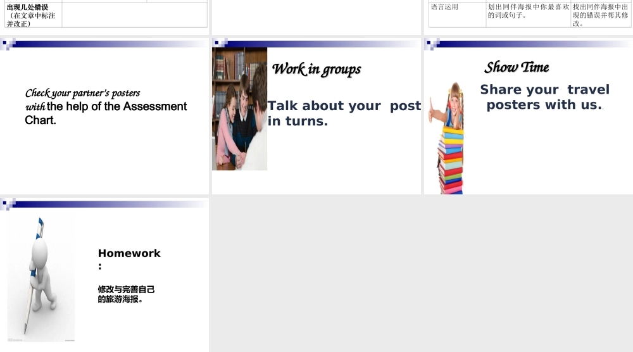Screen dimensions: 633x352
Task: Select the blank slide thumbnail at top middle
Action: tap(316, 16)
